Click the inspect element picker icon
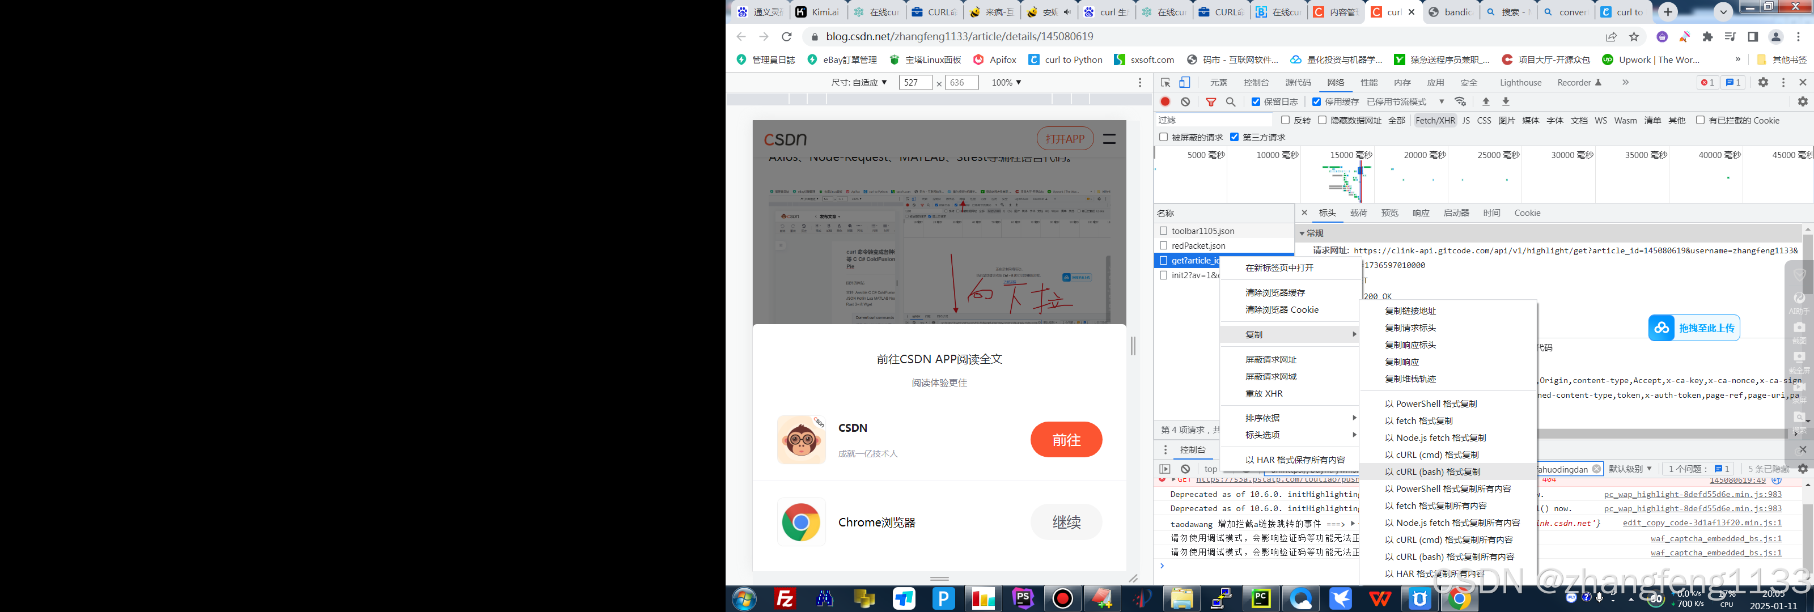The width and height of the screenshot is (1814, 612). click(1165, 82)
